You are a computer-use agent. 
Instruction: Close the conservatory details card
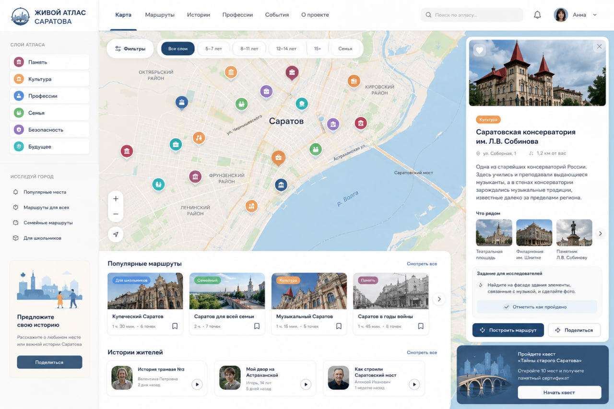[x=599, y=47]
